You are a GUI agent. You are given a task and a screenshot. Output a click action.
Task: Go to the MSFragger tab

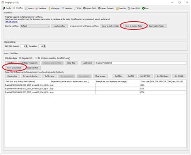pyautogui.click(x=54, y=8)
